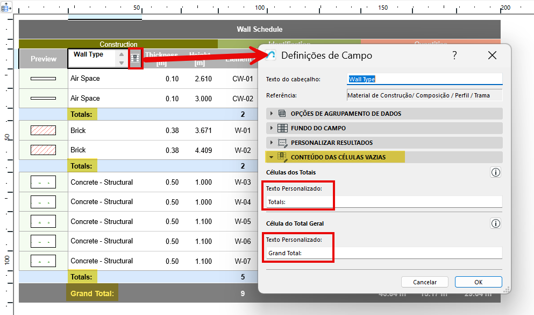Screen dimensions: 534x315
Task: Click the sort up arrow in Wall Type header
Action: pyautogui.click(x=122, y=54)
